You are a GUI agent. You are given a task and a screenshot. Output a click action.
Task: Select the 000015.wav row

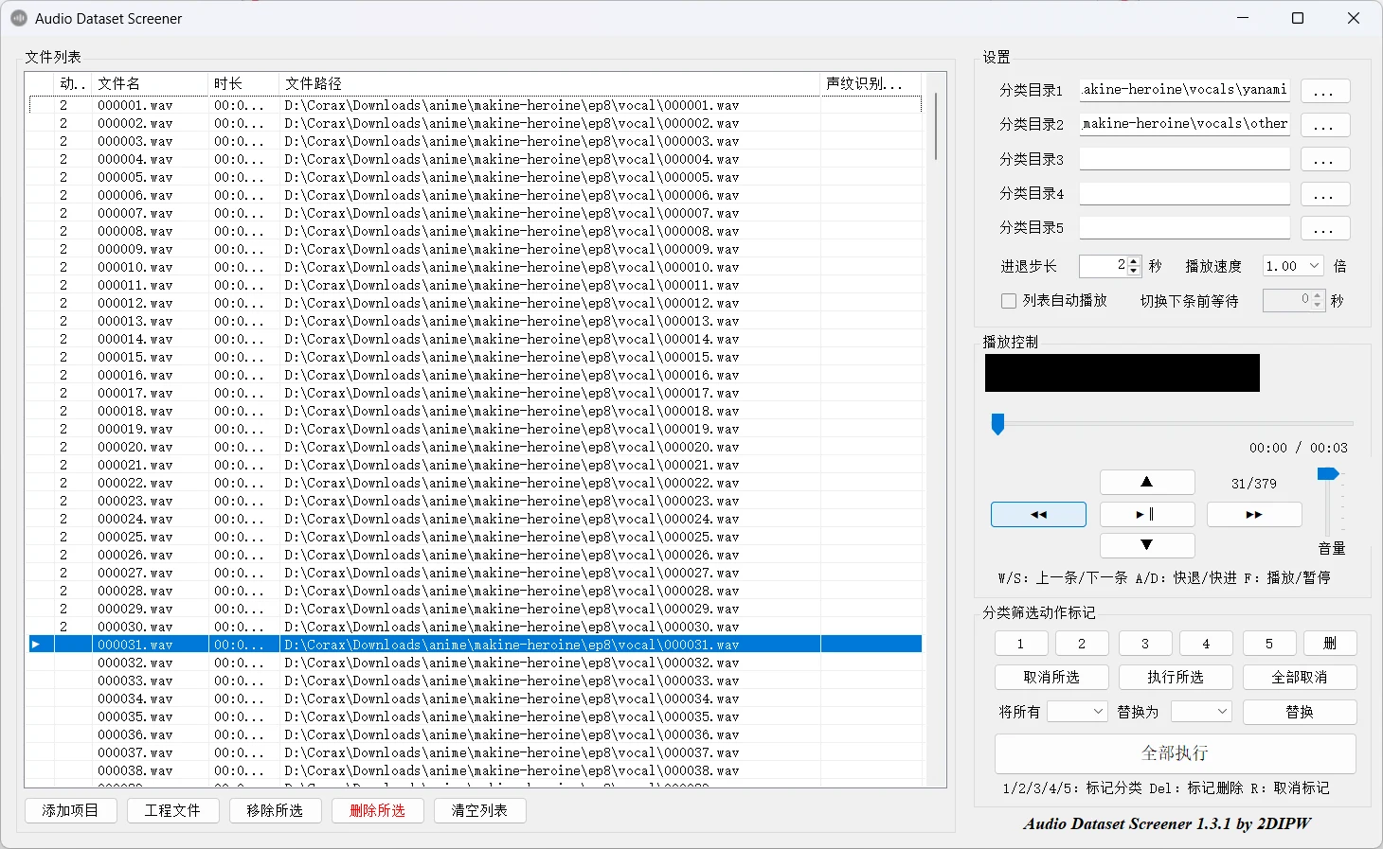point(476,357)
